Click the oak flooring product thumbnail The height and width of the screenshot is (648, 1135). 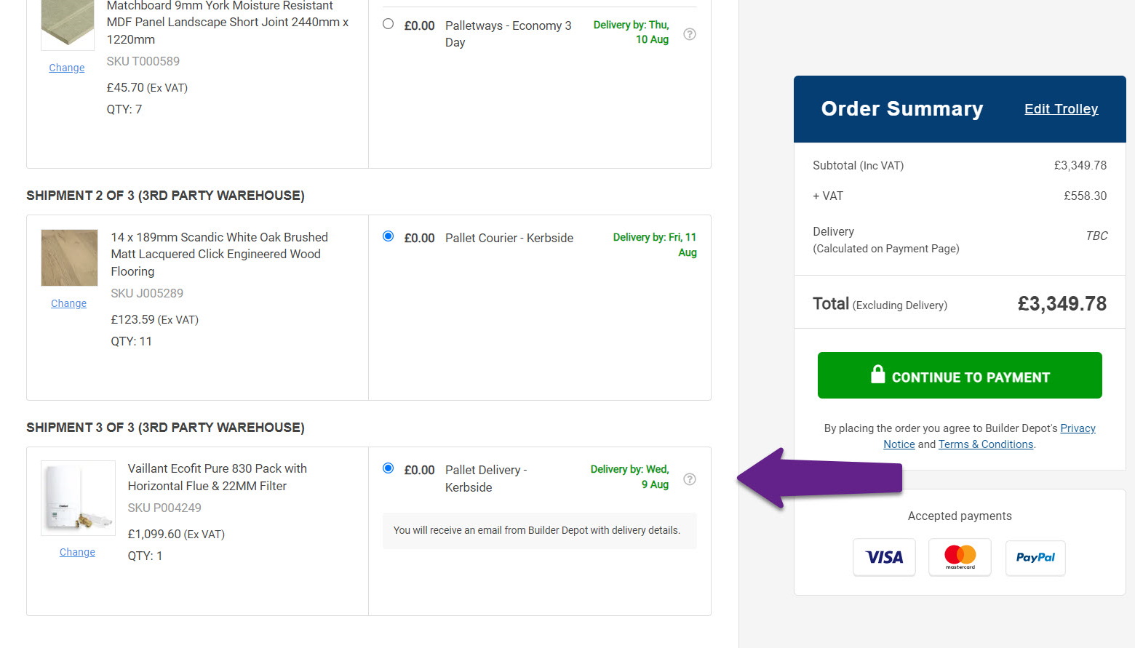tap(69, 257)
